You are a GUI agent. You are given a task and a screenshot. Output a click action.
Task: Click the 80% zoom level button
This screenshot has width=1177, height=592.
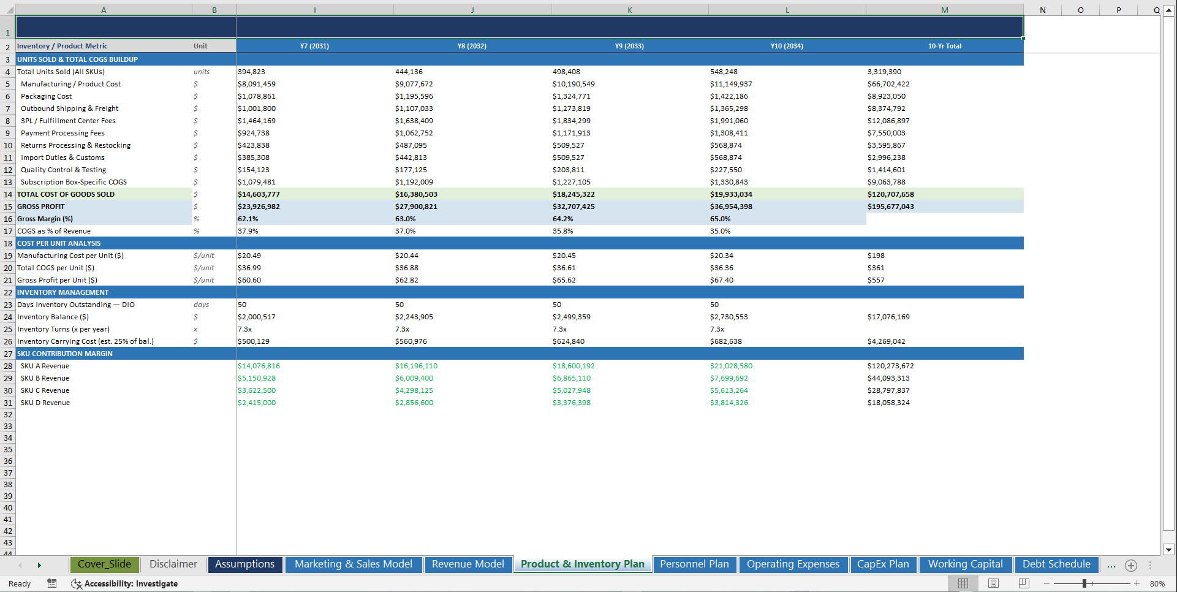[1157, 583]
